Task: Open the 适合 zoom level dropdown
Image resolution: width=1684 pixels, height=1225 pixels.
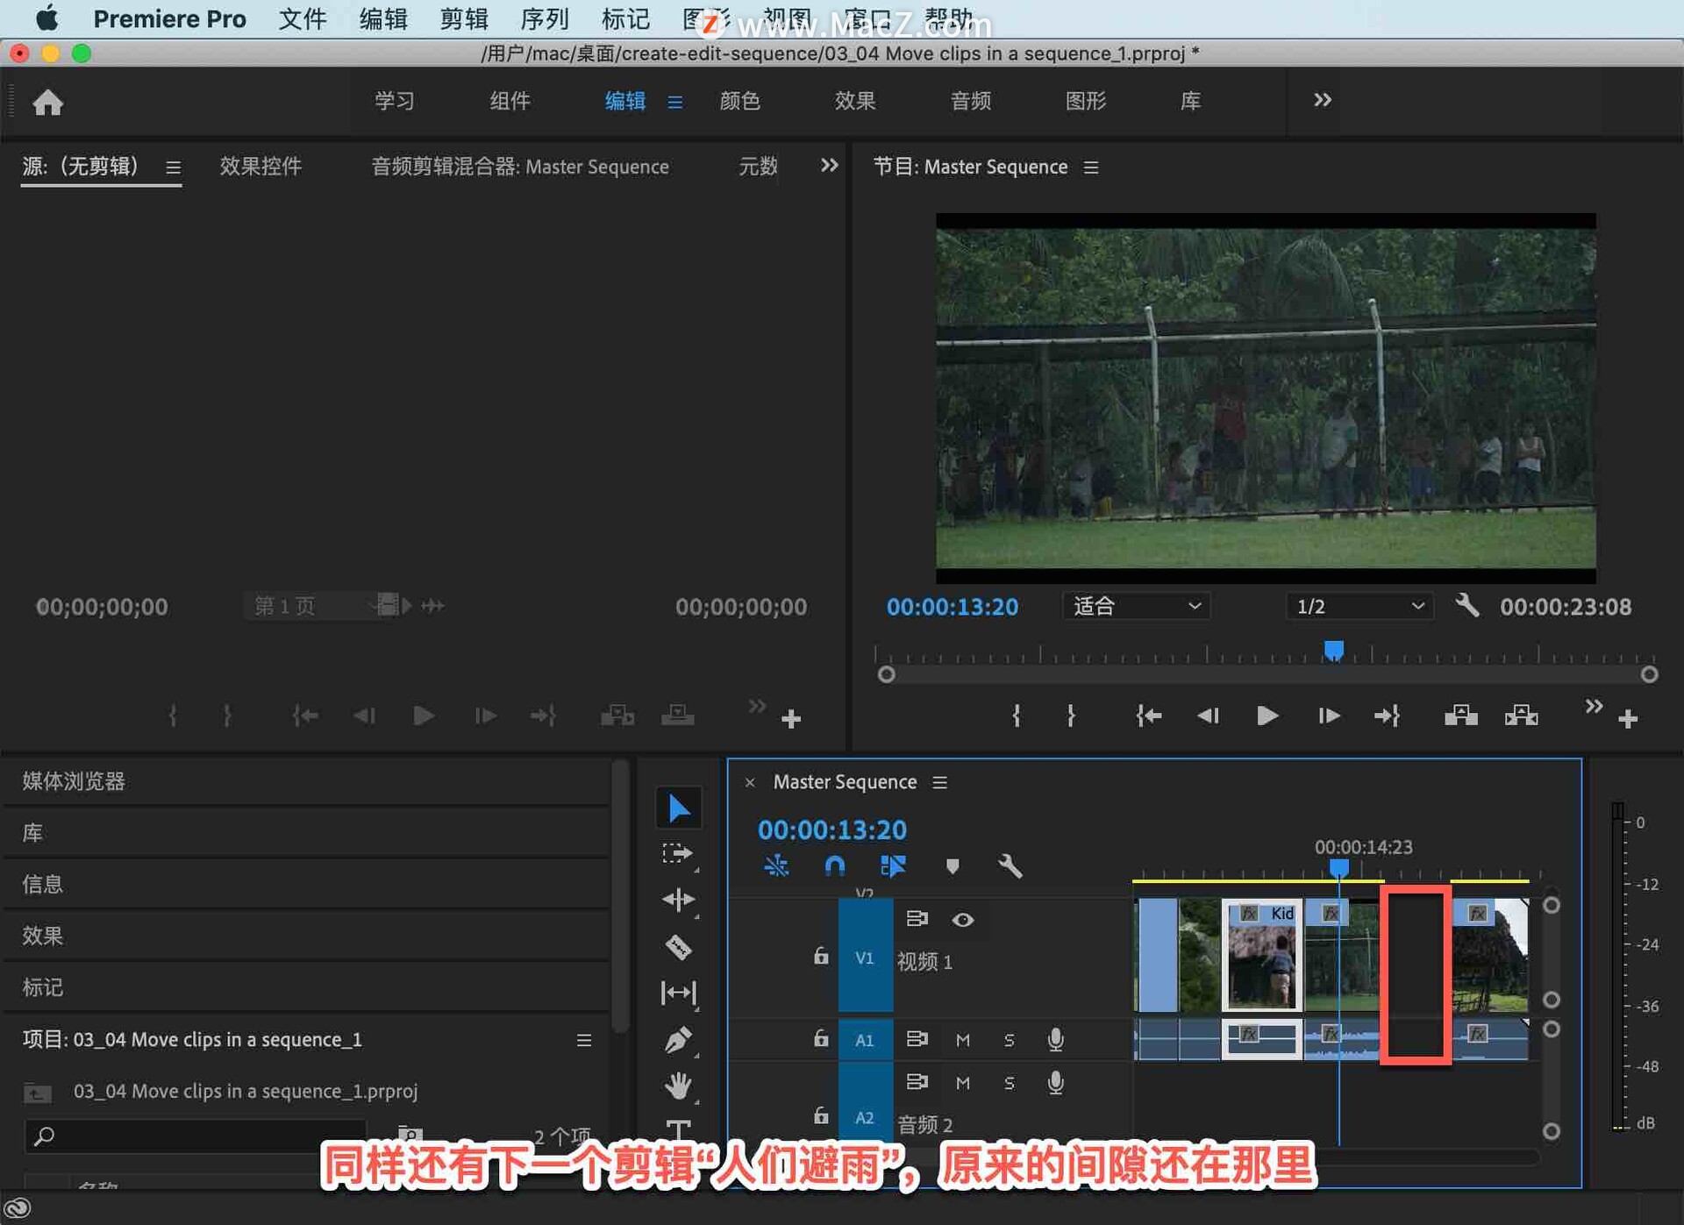Action: pyautogui.click(x=1137, y=606)
